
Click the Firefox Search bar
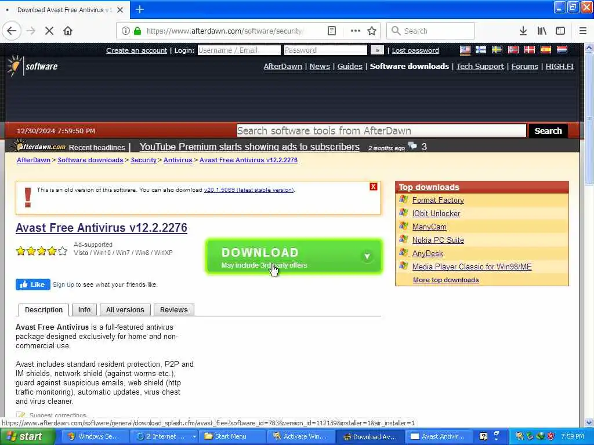[430, 31]
